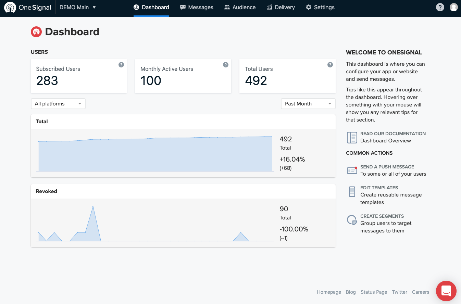
Task: Open the Blog footer link
Action: tap(351, 292)
